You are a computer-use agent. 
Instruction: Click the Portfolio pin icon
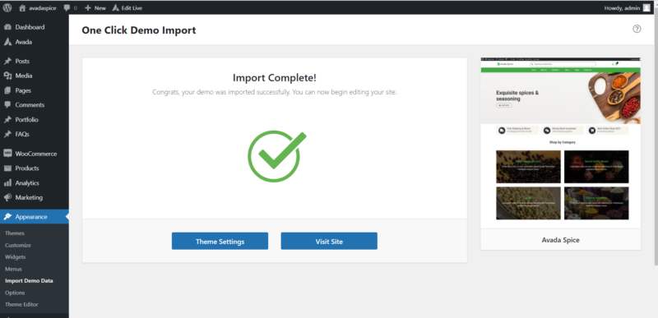7,120
